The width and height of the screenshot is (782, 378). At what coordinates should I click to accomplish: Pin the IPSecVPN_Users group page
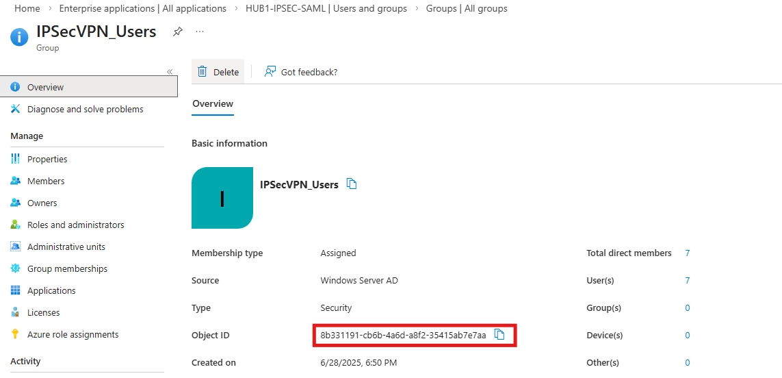point(178,32)
